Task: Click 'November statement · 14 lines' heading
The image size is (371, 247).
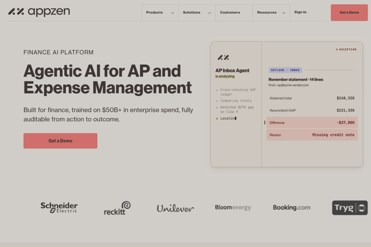Action: 296,79
